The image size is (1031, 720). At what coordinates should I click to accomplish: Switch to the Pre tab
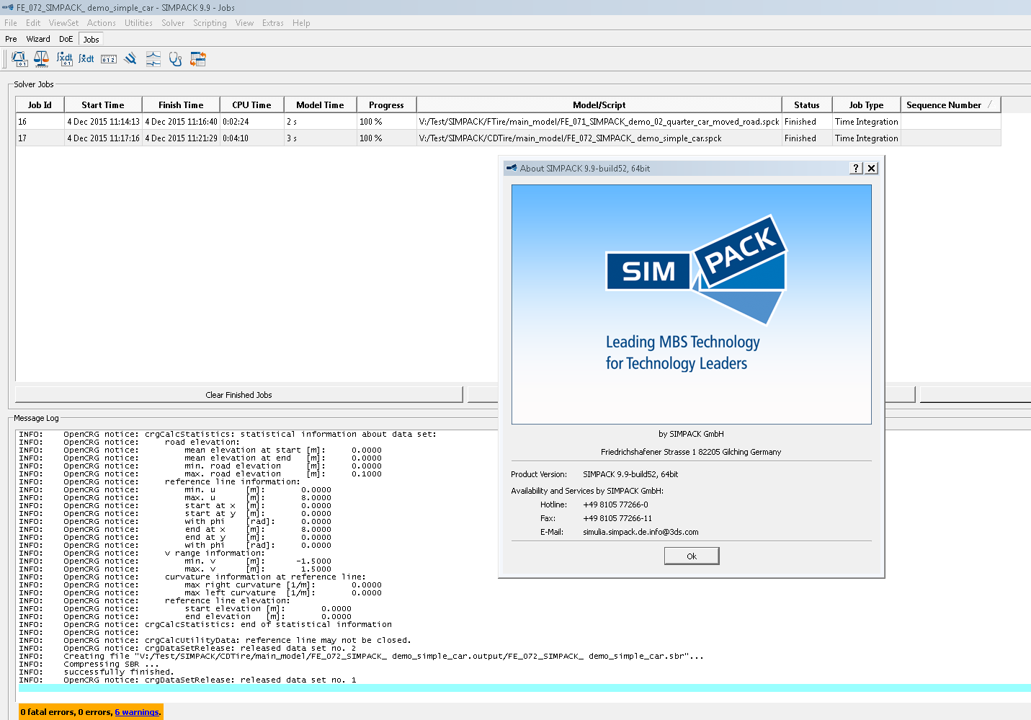pyautogui.click(x=11, y=39)
